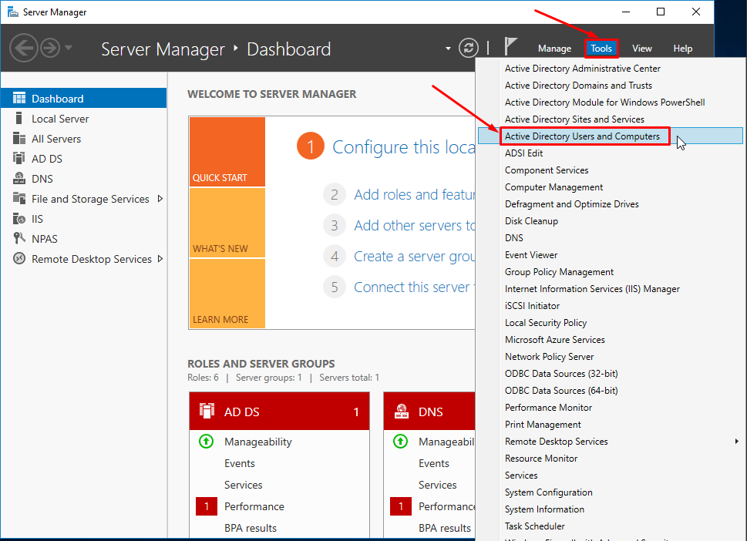Viewport: 747px width, 541px height.
Task: Click the All Servers icon
Action: pos(19,139)
